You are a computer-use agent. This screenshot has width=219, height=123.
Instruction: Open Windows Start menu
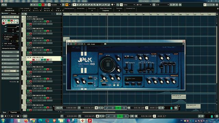click(x=3, y=121)
